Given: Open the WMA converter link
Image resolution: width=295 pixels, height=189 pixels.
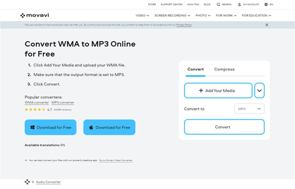Looking at the screenshot, I should 37,102.
